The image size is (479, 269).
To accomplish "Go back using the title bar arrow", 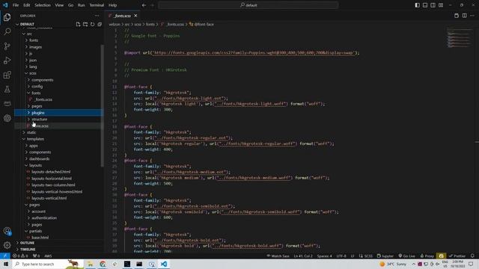I will coord(144,5).
